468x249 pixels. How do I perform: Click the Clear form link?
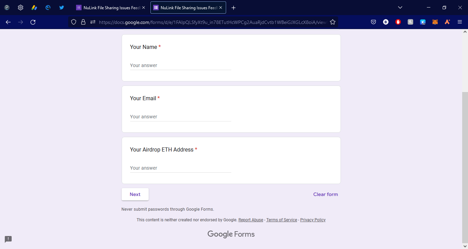point(325,194)
